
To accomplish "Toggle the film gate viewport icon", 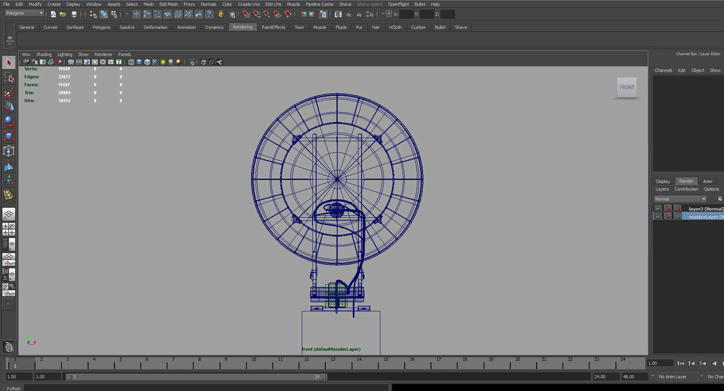I will pos(79,62).
